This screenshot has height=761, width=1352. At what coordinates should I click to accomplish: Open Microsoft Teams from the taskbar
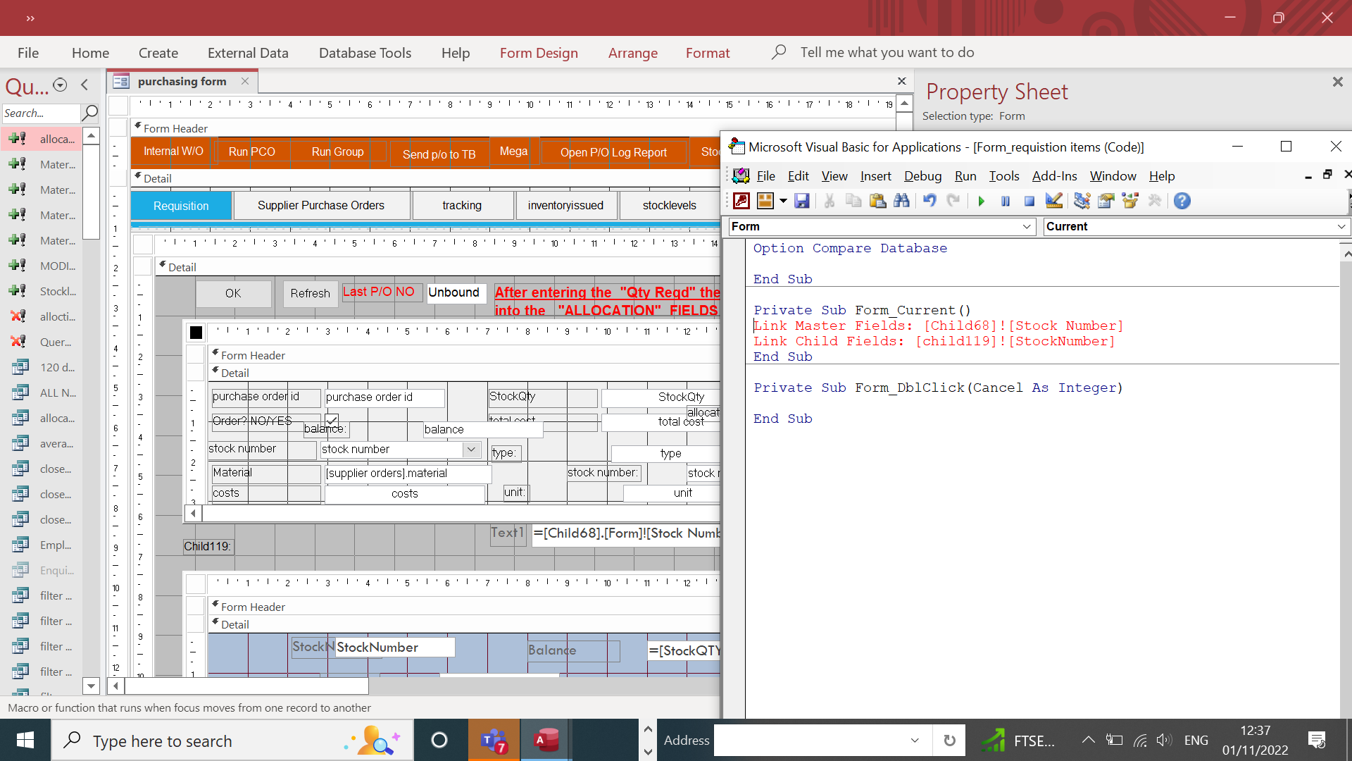494,740
